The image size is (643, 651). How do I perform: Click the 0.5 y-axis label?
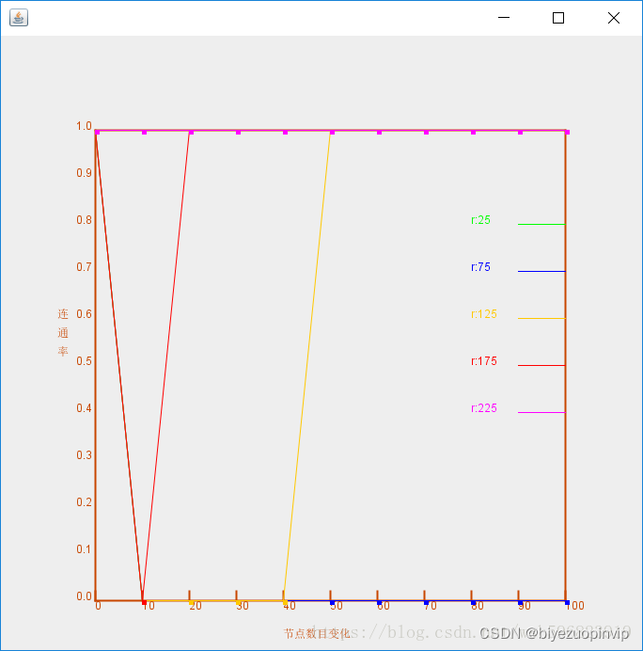point(84,361)
